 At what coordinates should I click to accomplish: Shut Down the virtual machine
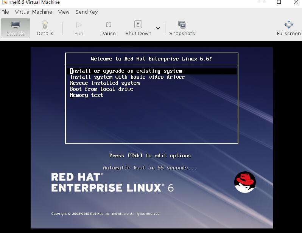[138, 28]
